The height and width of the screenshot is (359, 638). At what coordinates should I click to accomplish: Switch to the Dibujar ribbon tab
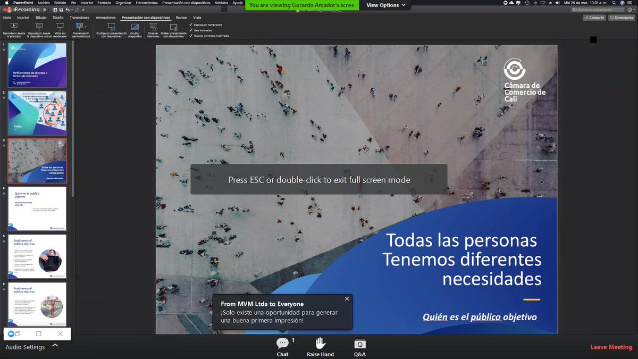tap(41, 18)
